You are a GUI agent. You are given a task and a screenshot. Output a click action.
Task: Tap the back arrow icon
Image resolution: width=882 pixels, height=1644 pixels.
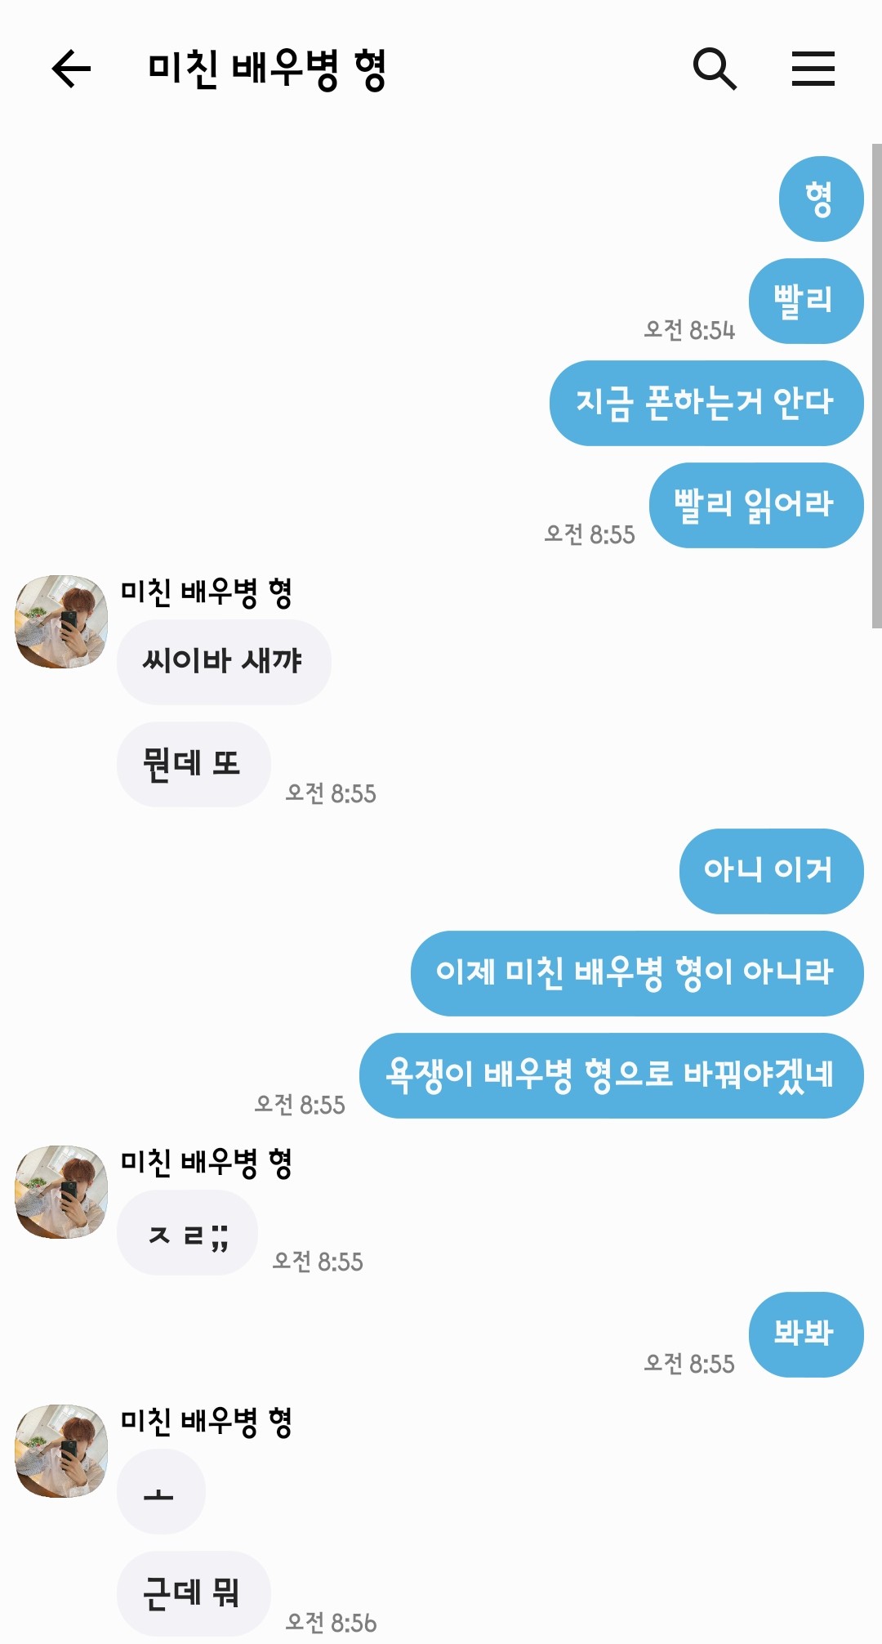(71, 69)
